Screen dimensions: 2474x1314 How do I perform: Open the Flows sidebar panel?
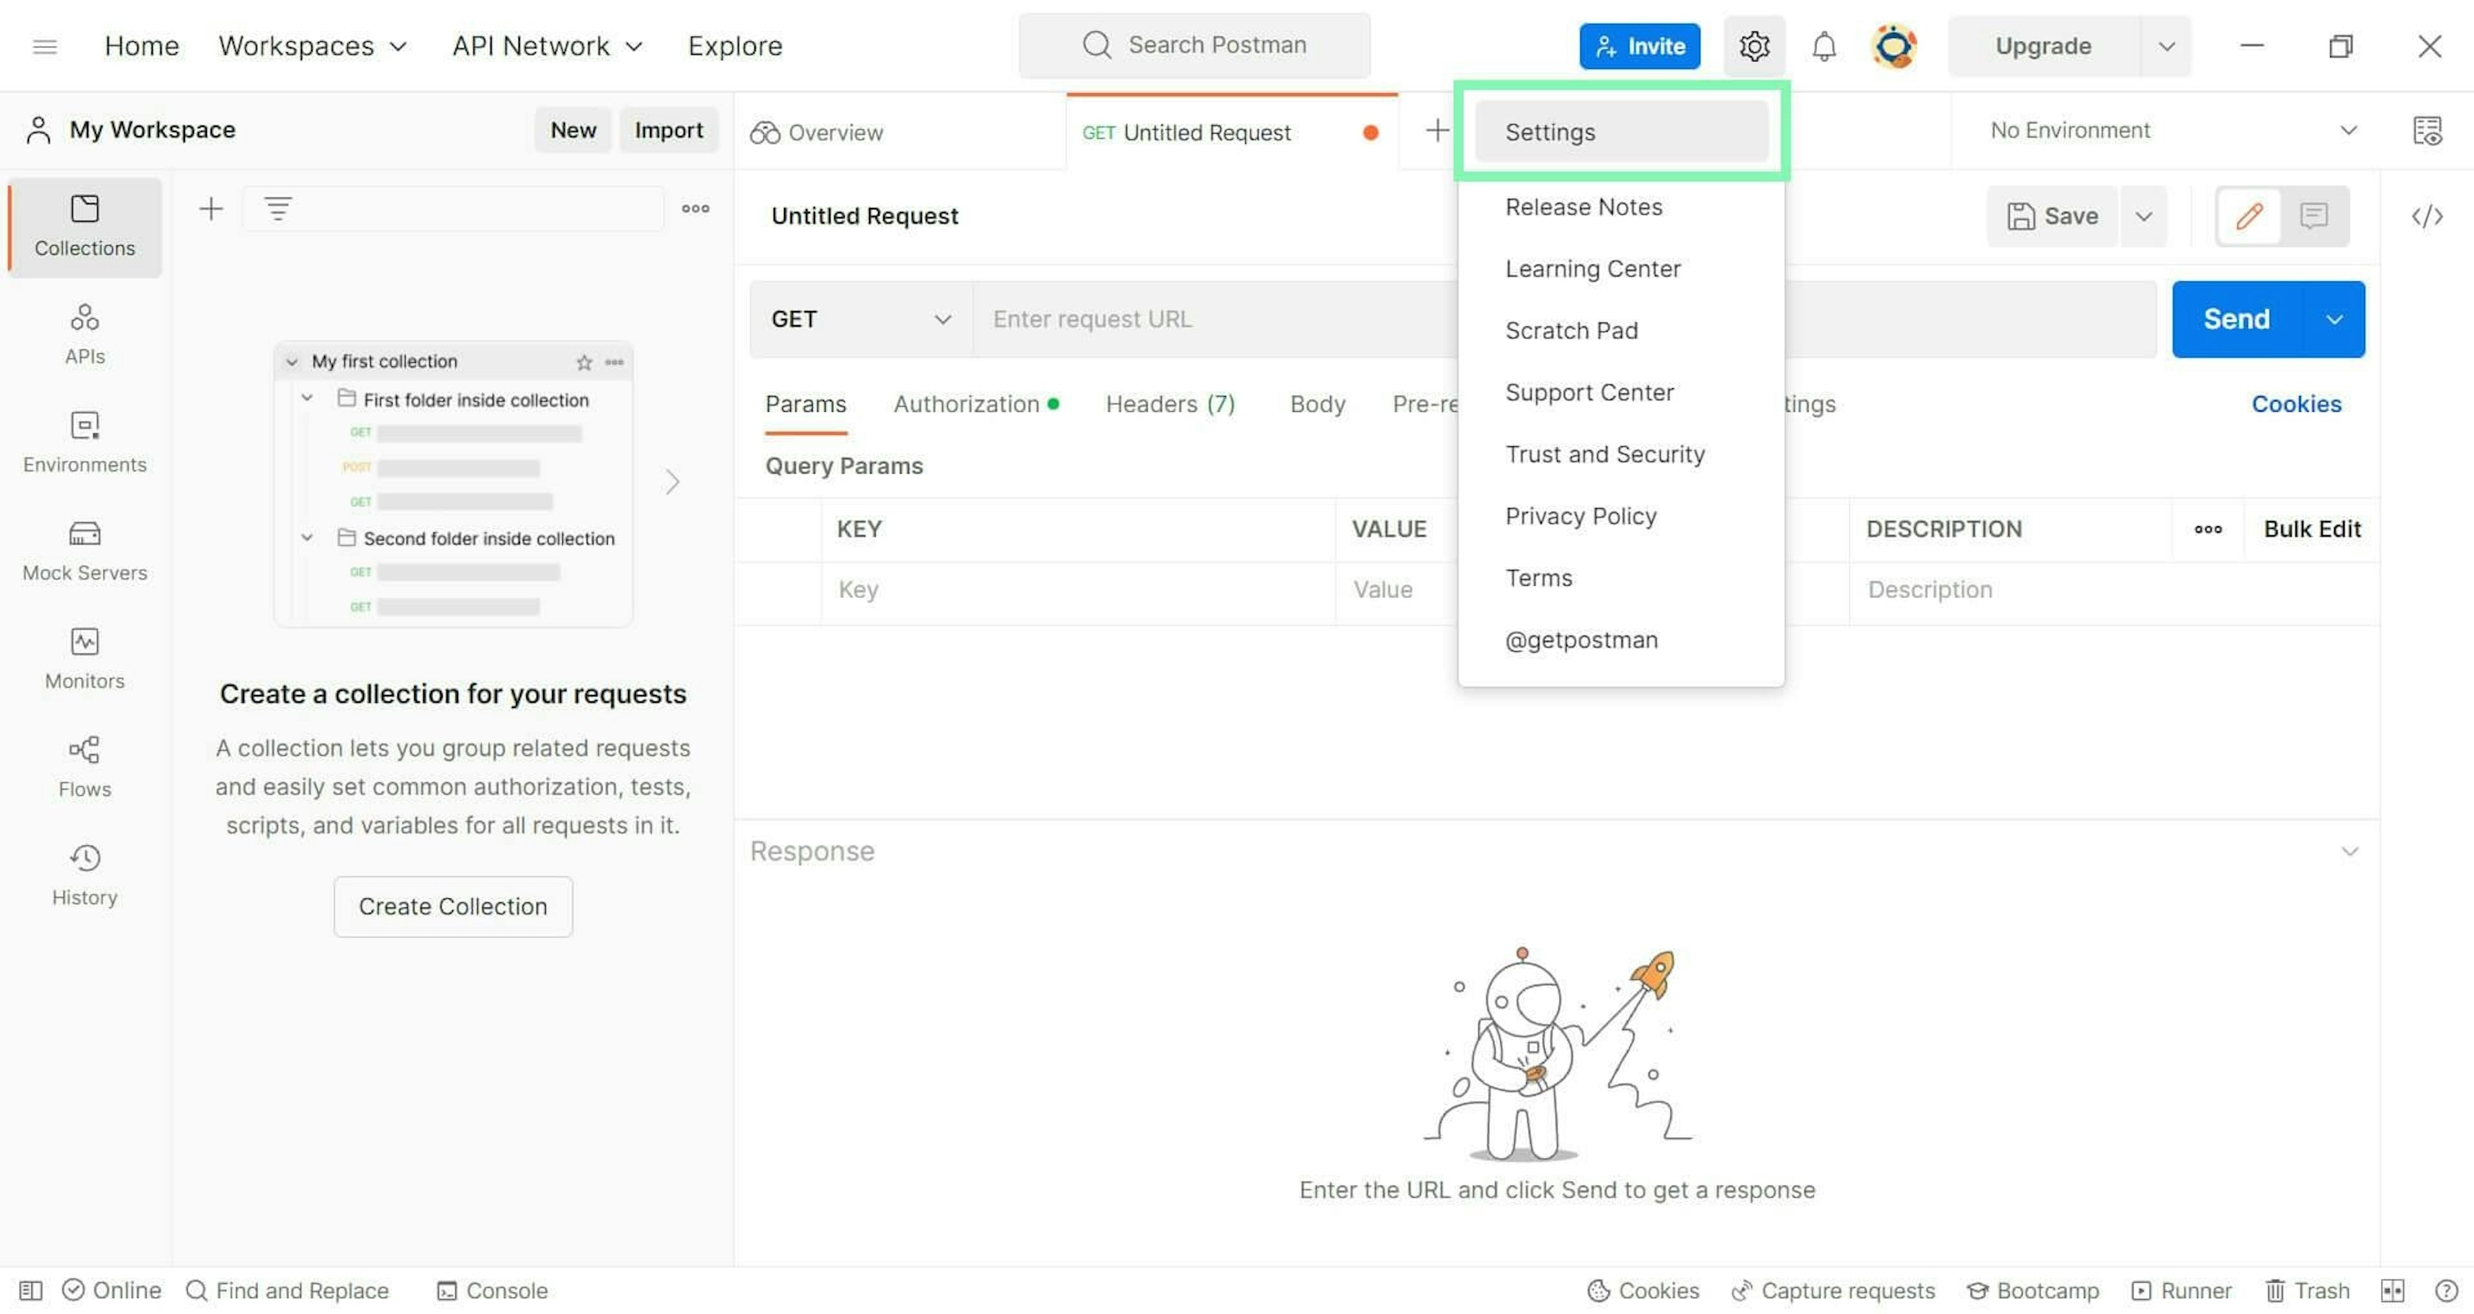pyautogui.click(x=84, y=767)
